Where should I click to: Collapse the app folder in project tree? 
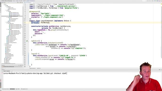click(5, 5)
